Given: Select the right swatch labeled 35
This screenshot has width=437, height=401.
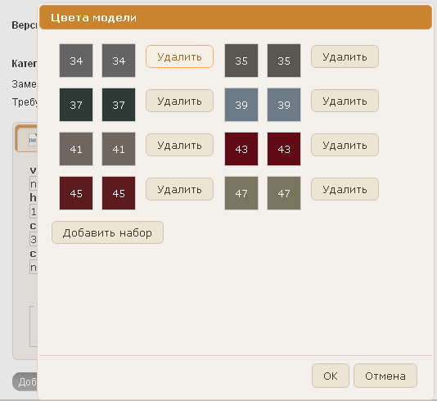Looking at the screenshot, I should 284,61.
